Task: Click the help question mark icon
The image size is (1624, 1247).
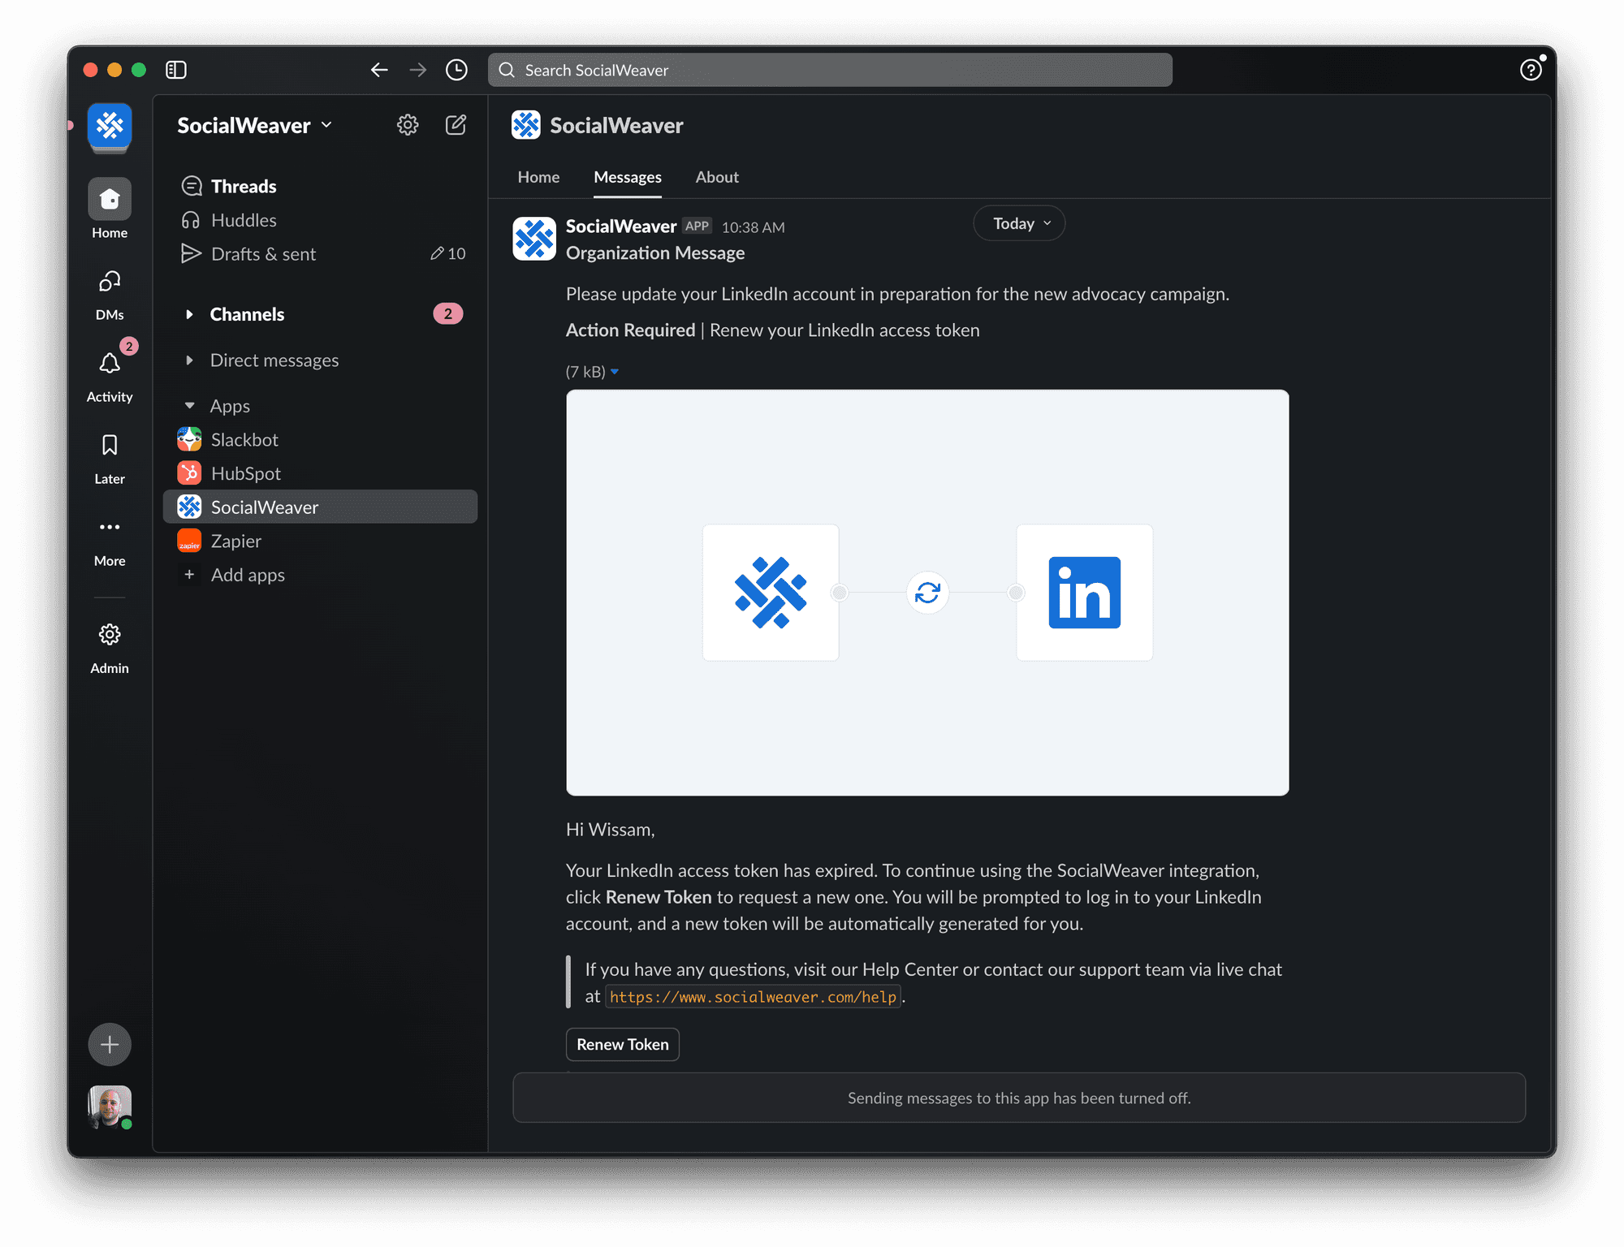Action: coord(1530,70)
